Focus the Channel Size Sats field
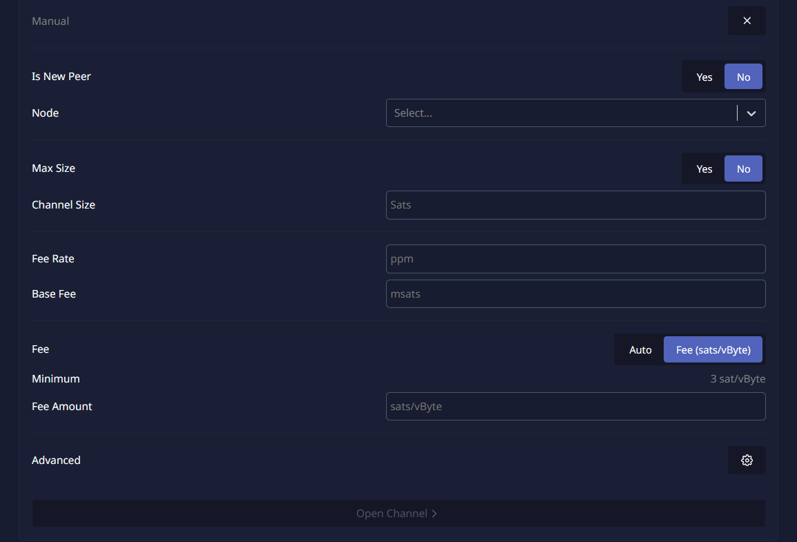The image size is (797, 542). pyautogui.click(x=575, y=205)
